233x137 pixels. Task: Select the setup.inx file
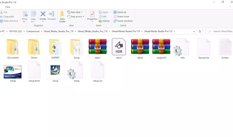98,72
